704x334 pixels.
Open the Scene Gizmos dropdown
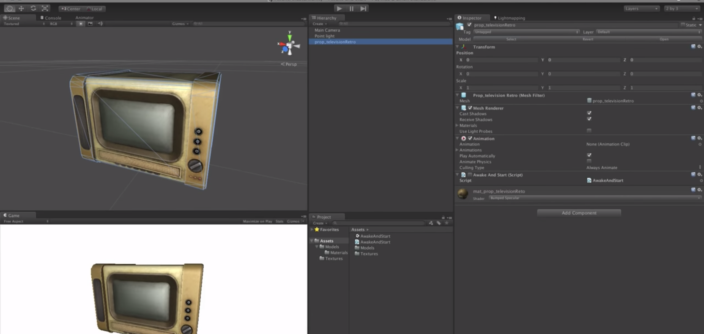(180, 24)
